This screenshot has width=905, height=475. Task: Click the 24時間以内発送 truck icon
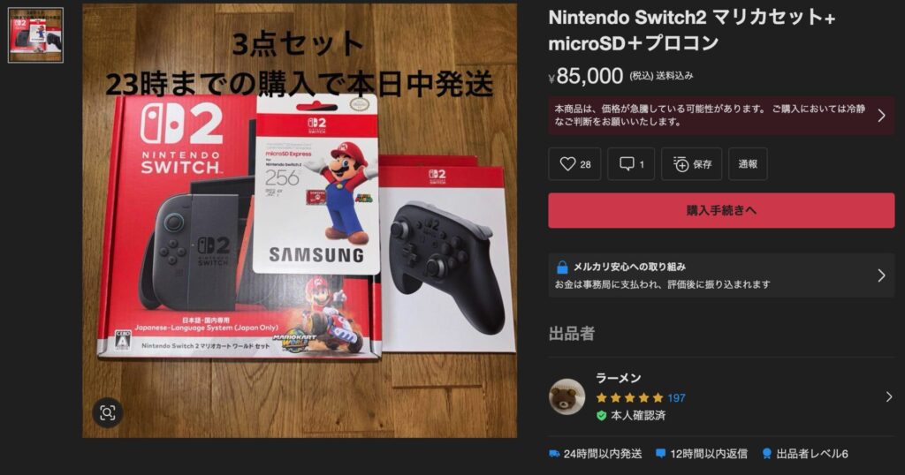(554, 454)
